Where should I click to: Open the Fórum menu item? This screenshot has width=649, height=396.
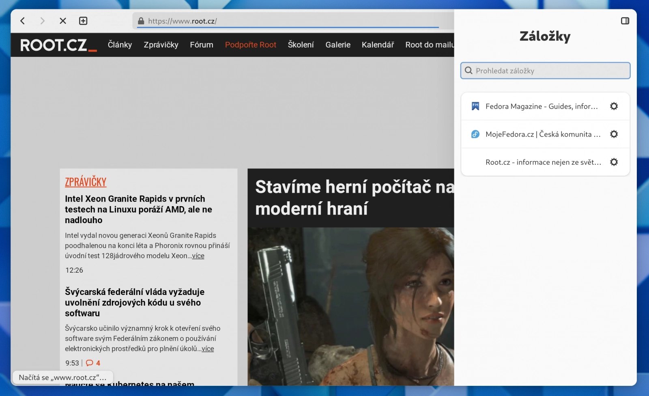pos(202,45)
